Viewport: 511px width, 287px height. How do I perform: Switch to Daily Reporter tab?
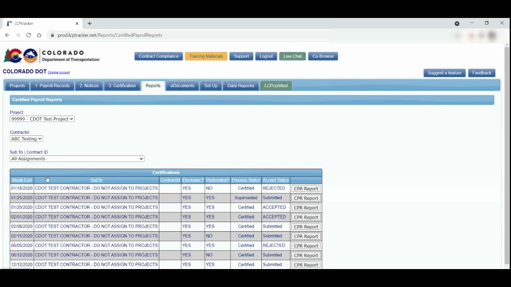pos(241,86)
